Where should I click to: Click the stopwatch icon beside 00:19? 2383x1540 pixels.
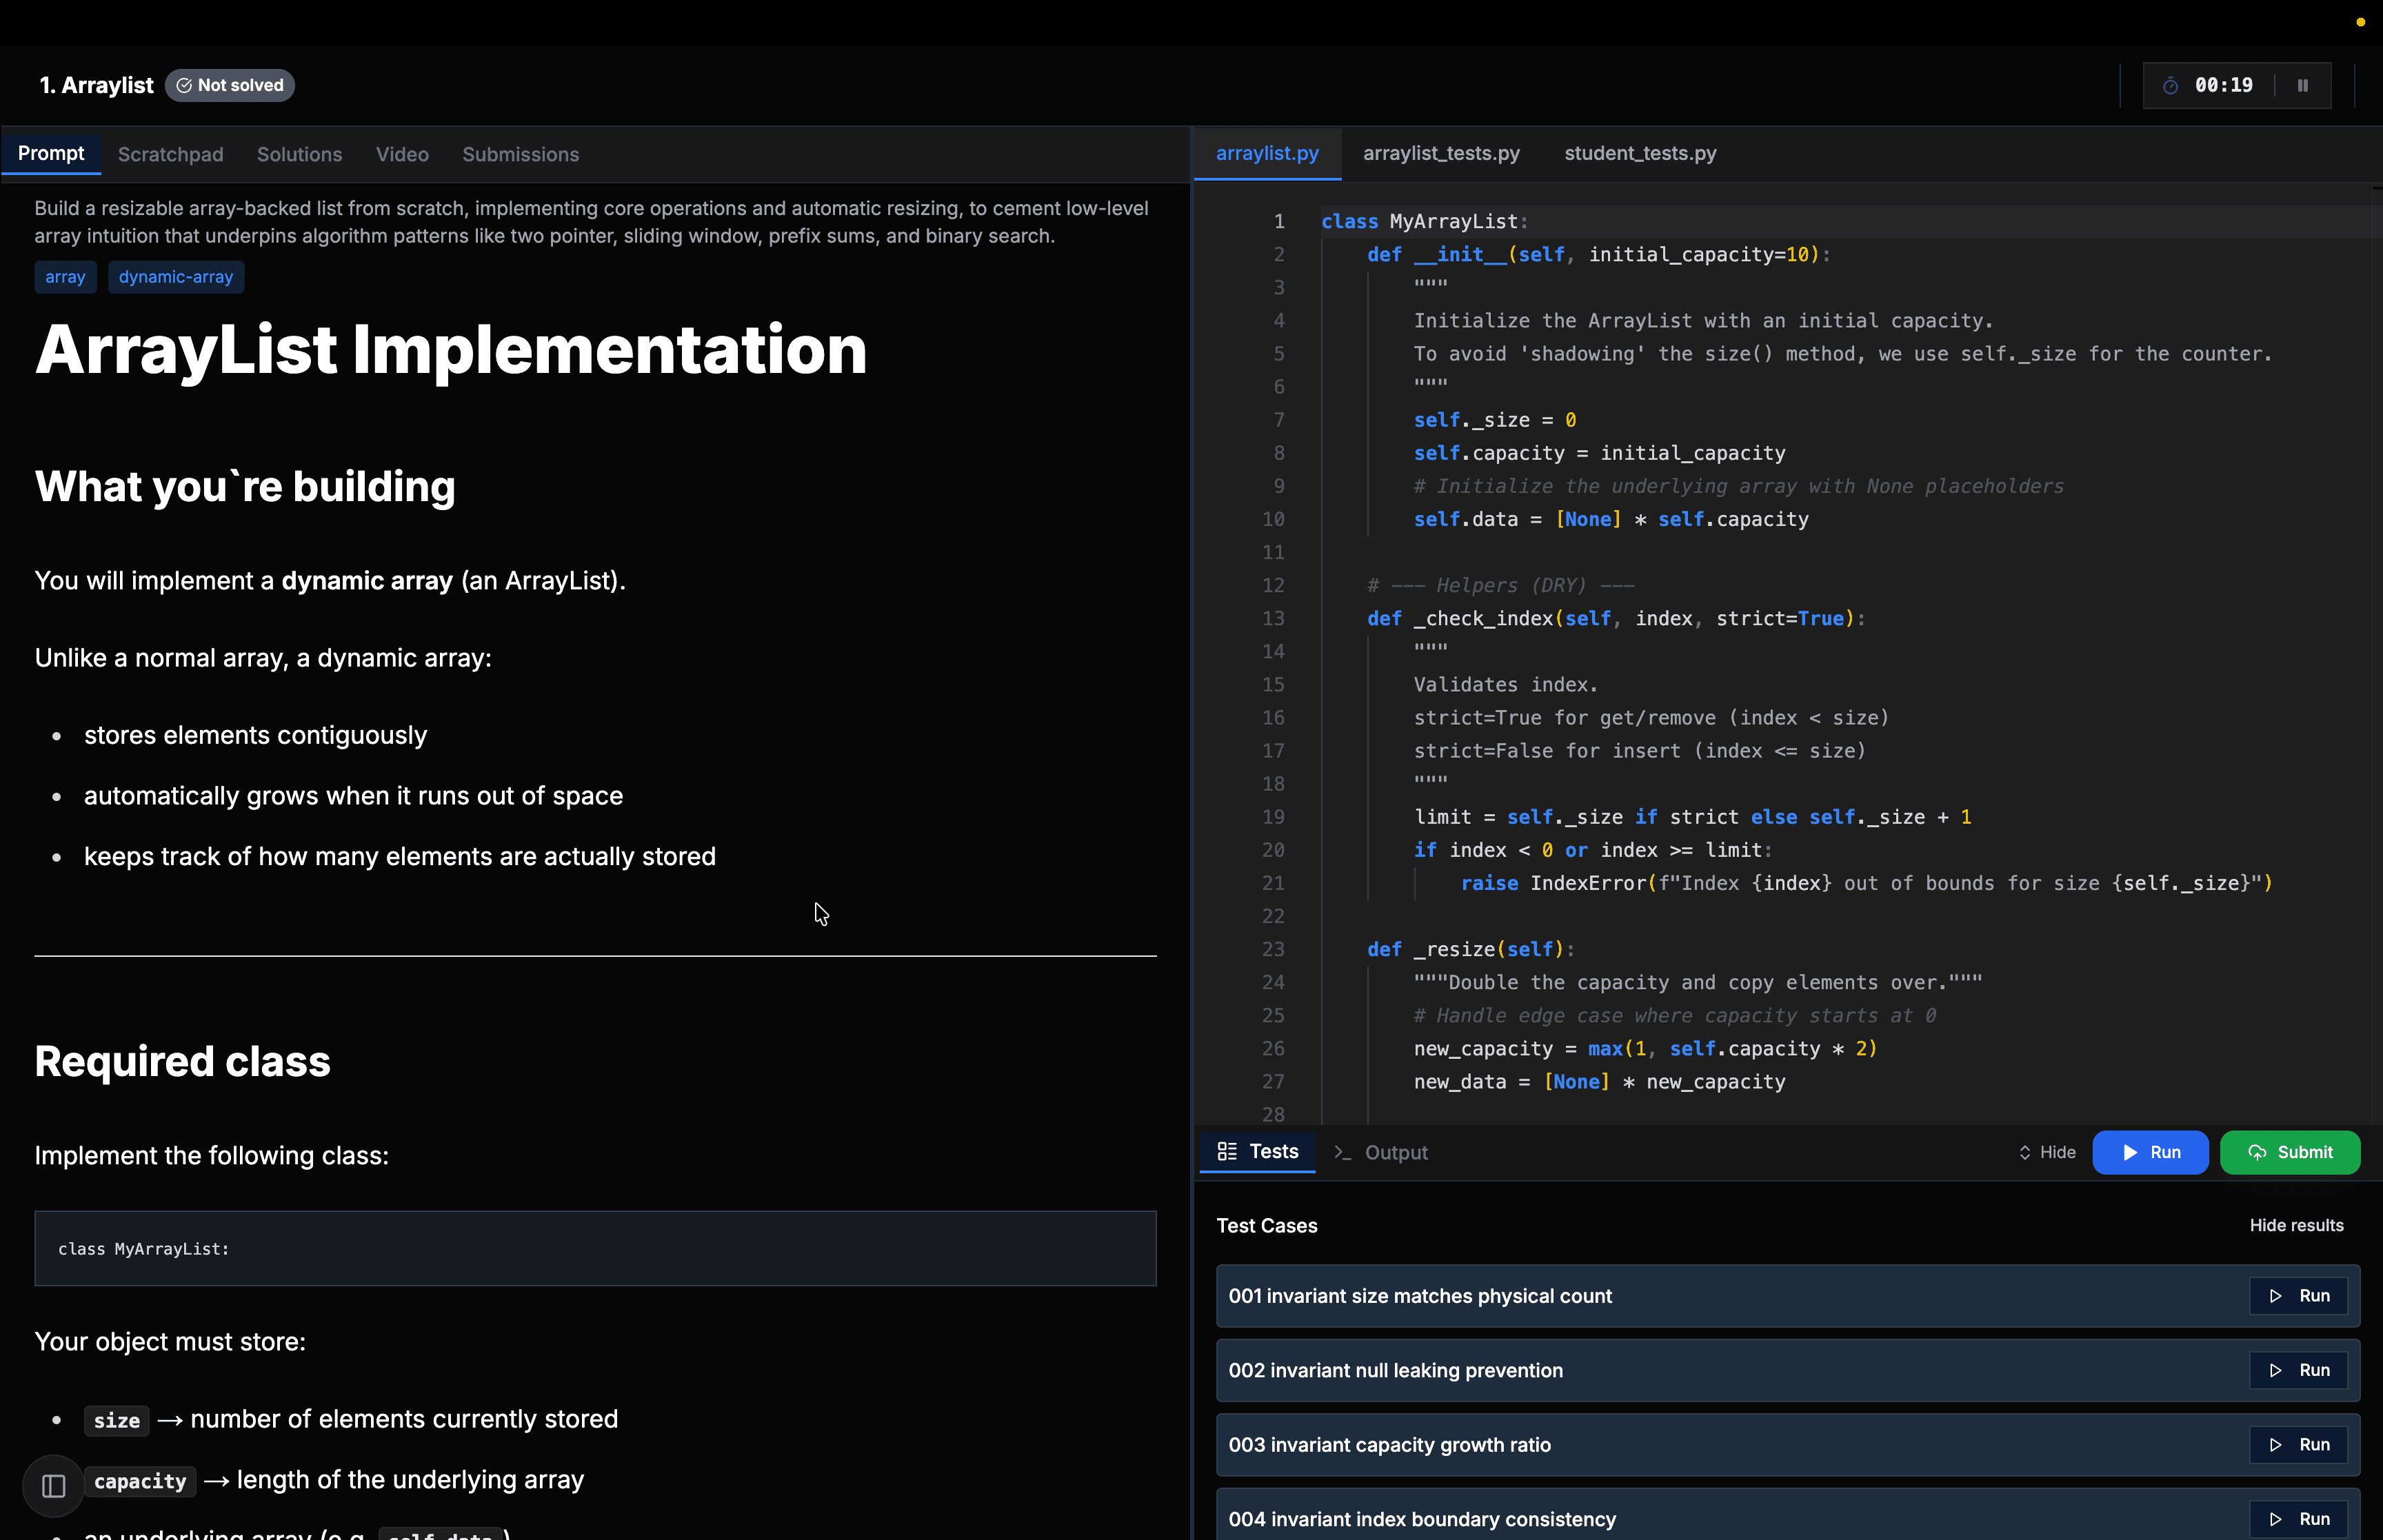coord(2170,86)
